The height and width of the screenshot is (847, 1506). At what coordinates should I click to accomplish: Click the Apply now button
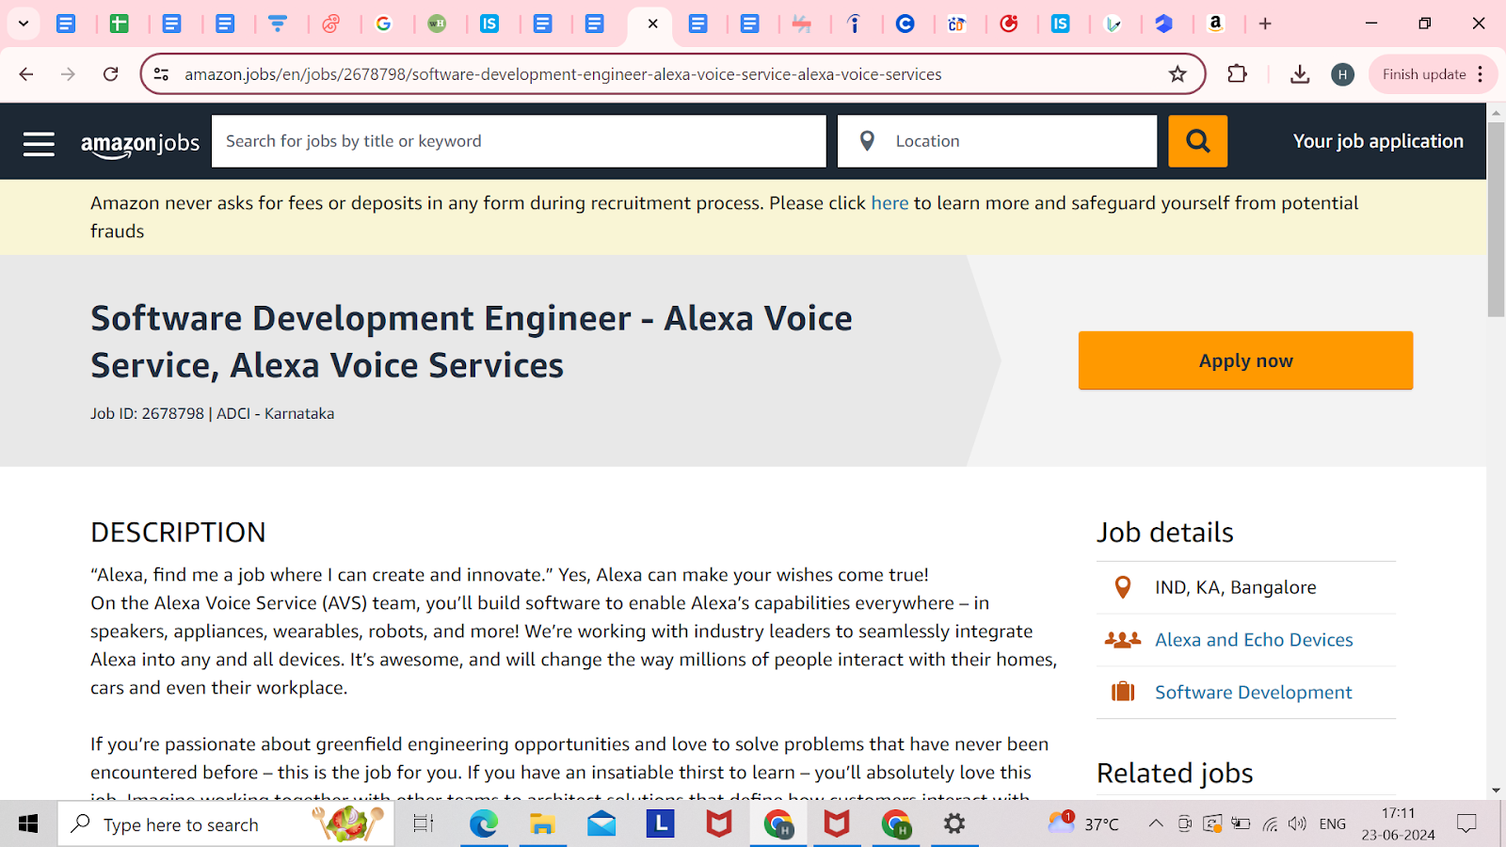pos(1245,360)
